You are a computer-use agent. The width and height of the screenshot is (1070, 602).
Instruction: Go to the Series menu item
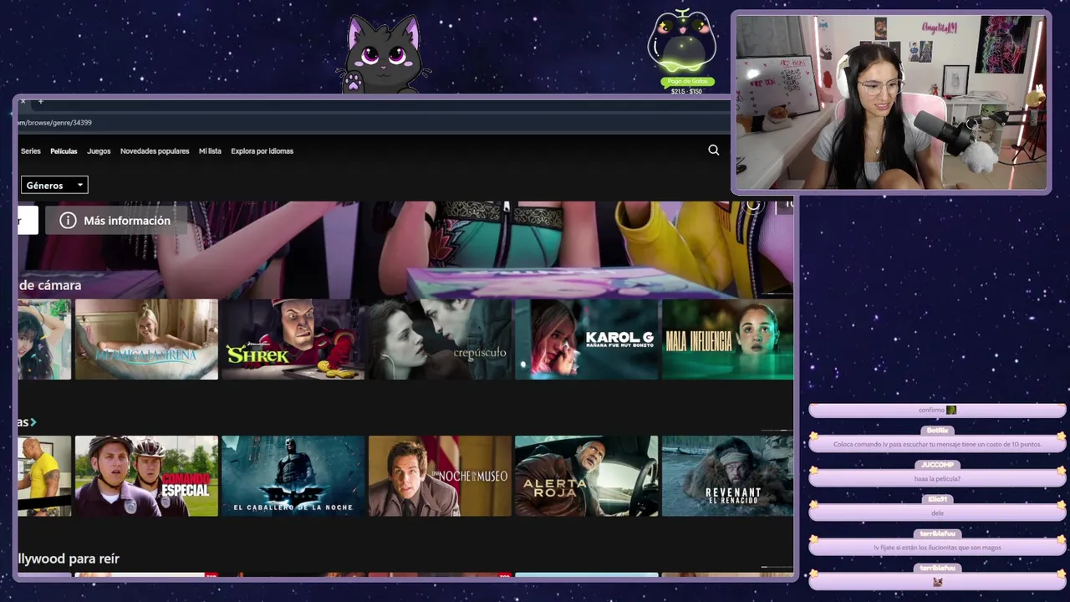(30, 151)
